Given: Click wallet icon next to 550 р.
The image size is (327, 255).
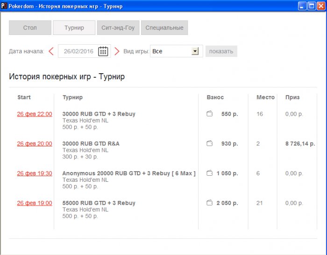Looking at the screenshot, I should click(x=209, y=114).
